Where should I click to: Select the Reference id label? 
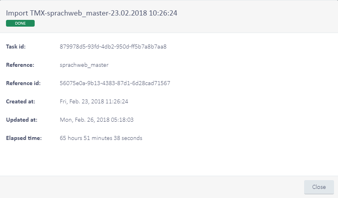point(25,83)
